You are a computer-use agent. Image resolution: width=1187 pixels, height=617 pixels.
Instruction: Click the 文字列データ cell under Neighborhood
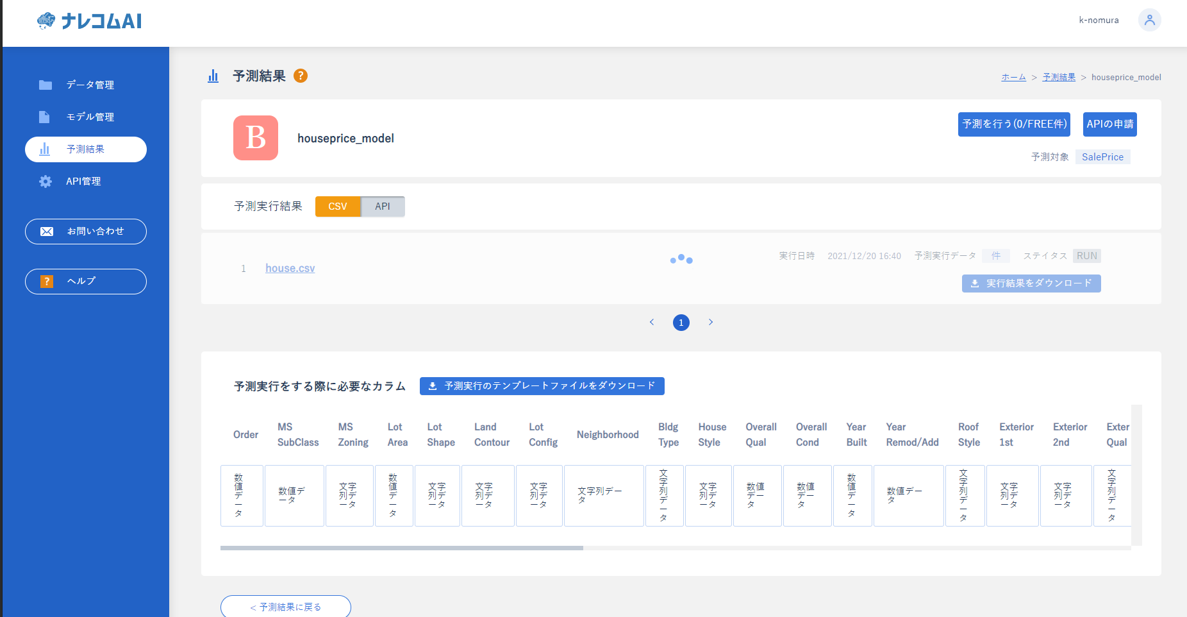click(x=604, y=496)
